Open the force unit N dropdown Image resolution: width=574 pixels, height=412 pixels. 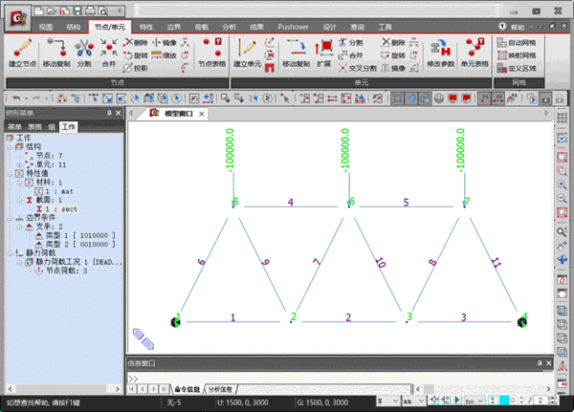tap(388, 401)
